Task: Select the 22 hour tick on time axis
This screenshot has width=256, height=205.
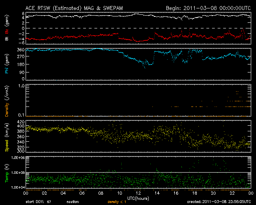Action: [232, 193]
